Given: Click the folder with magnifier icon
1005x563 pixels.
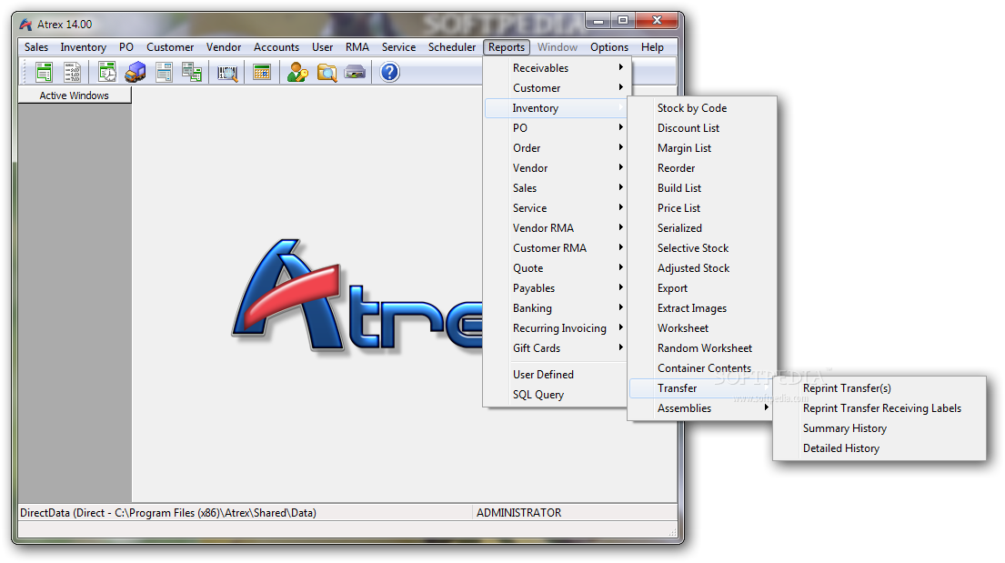Looking at the screenshot, I should pyautogui.click(x=327, y=73).
